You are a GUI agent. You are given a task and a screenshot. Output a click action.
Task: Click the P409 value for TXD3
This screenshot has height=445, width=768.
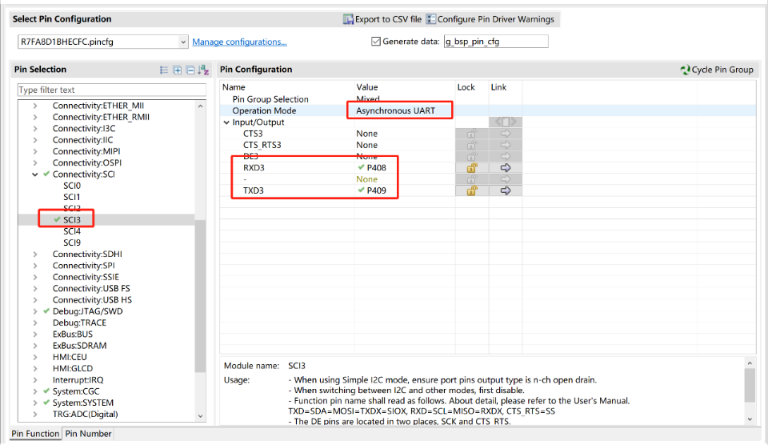[376, 190]
